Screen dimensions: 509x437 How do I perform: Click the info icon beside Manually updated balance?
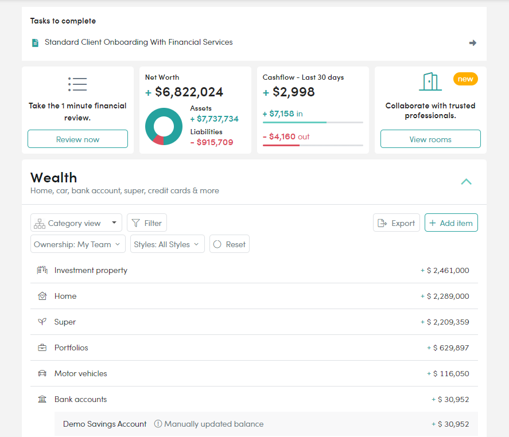tap(158, 424)
